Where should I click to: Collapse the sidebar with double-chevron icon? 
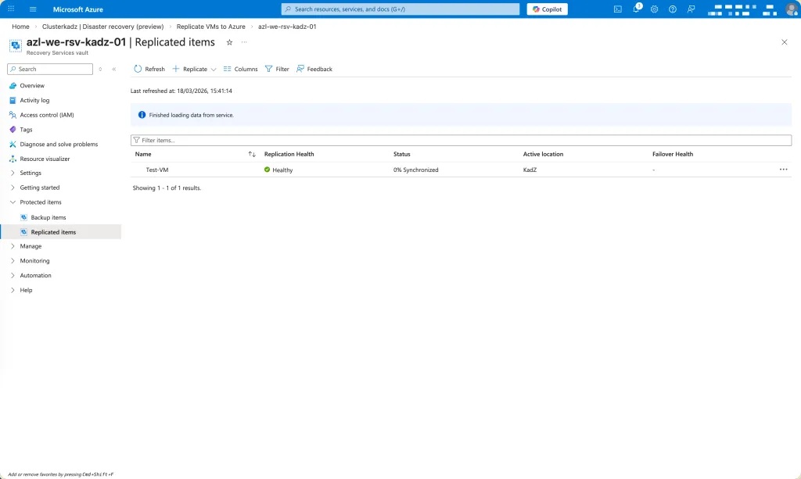point(114,69)
